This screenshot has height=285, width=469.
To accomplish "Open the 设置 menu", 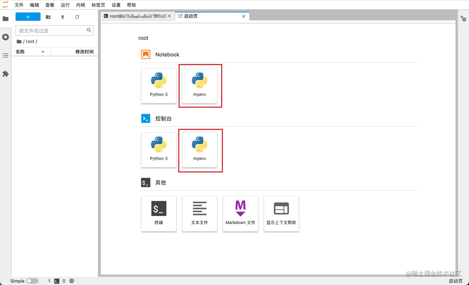I will point(116,5).
